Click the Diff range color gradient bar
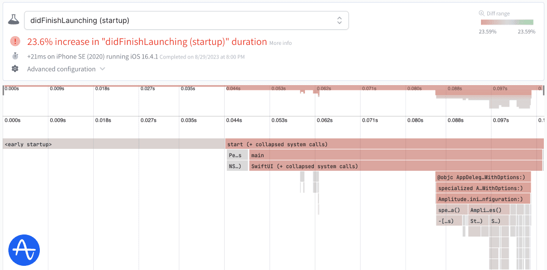Viewport: 547px width, 270px height. [x=507, y=22]
